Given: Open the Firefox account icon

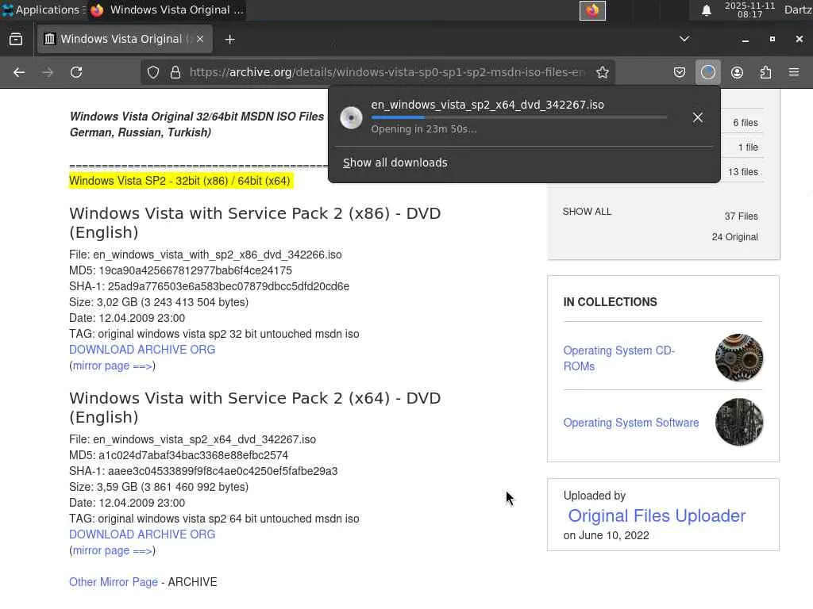Looking at the screenshot, I should (x=737, y=72).
